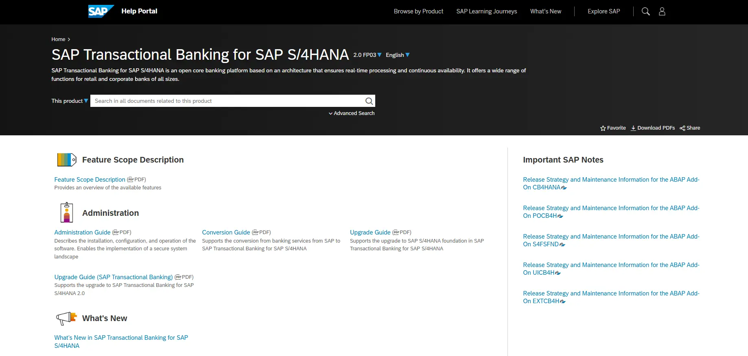Click 'Provides an overview of the available features' text

(x=108, y=188)
